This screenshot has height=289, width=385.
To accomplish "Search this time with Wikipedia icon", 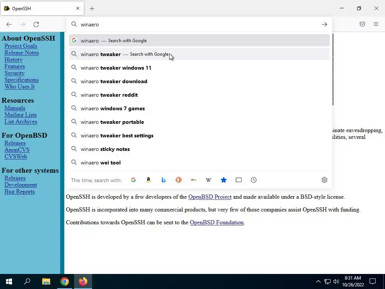I will (x=208, y=180).
